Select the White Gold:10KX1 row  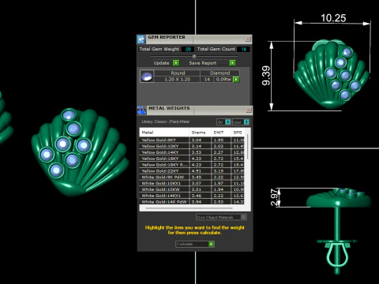pyautogui.click(x=192, y=183)
